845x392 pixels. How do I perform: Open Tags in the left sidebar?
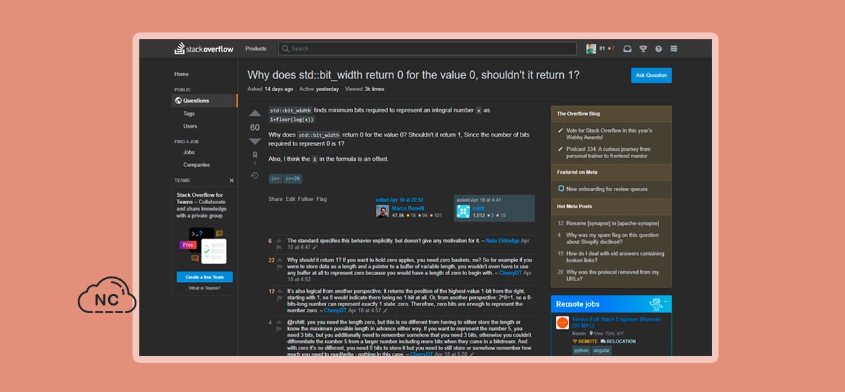pyautogui.click(x=189, y=114)
